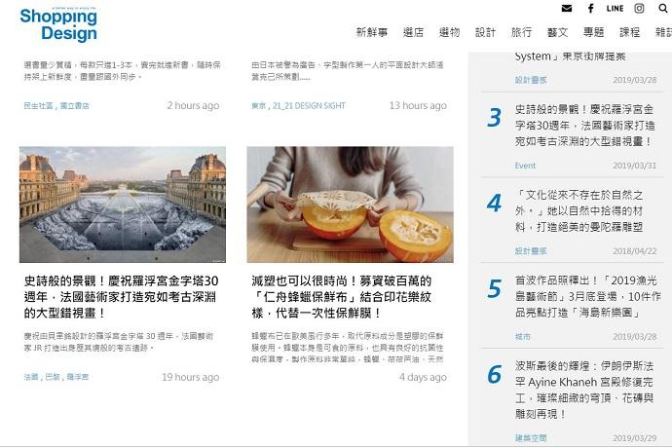The width and height of the screenshot is (672, 448).
Task: Open the 課程 navigation item
Action: [629, 32]
